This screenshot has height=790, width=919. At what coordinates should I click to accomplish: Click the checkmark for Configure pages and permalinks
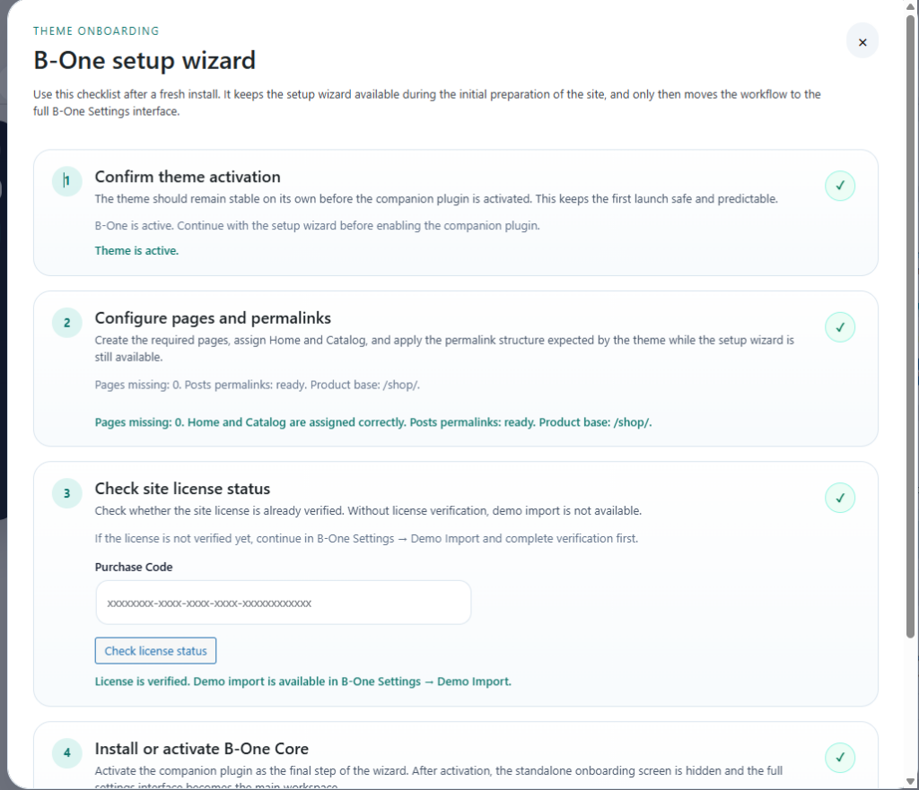(x=840, y=327)
